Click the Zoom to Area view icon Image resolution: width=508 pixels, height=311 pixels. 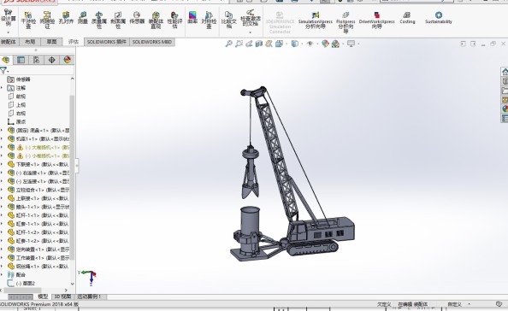coord(239,44)
